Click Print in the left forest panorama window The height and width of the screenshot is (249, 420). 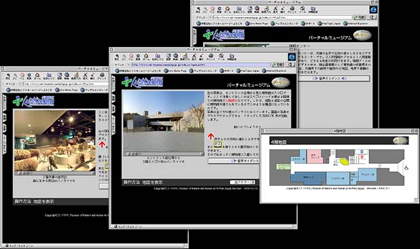(102, 76)
